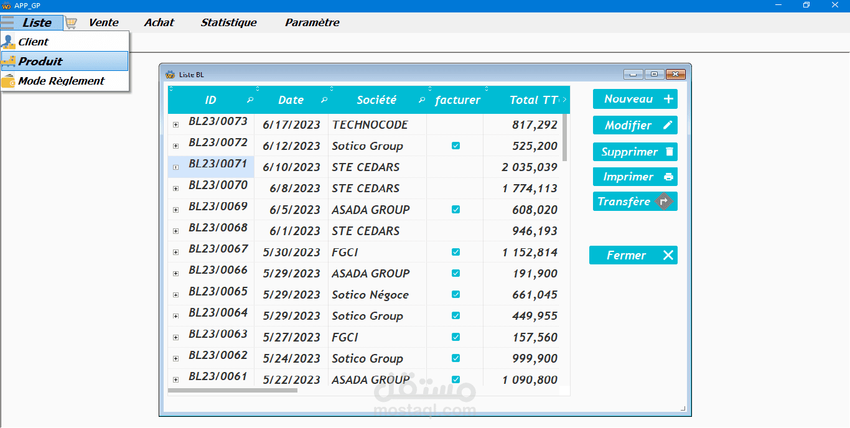850x428 pixels.
Task: Click the Produit boxes icon
Action: (x=9, y=61)
